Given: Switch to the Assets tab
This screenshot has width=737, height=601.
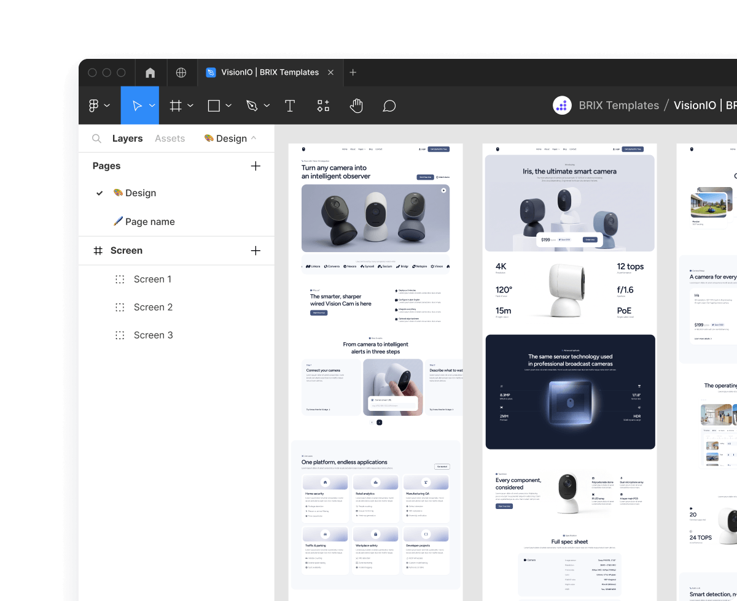Looking at the screenshot, I should click(170, 139).
